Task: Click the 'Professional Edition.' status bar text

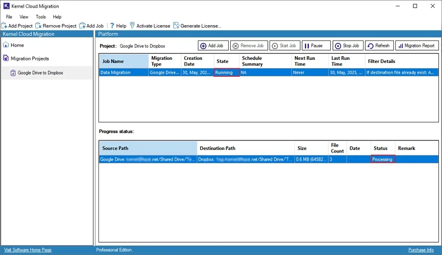Action: [x=114, y=250]
